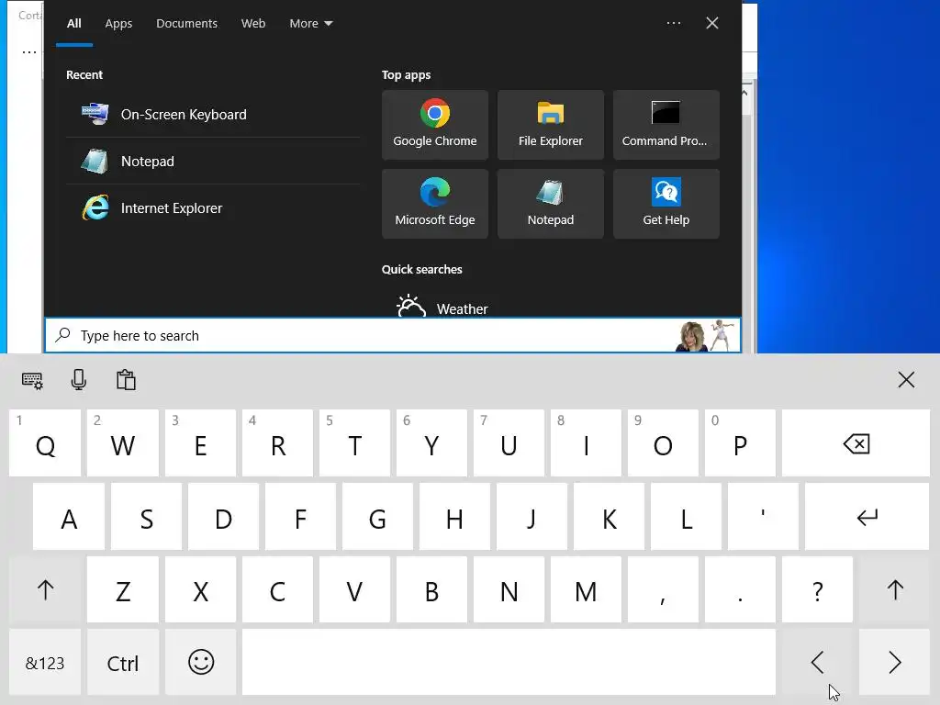Tap the M key
940x705 pixels.
(586, 590)
